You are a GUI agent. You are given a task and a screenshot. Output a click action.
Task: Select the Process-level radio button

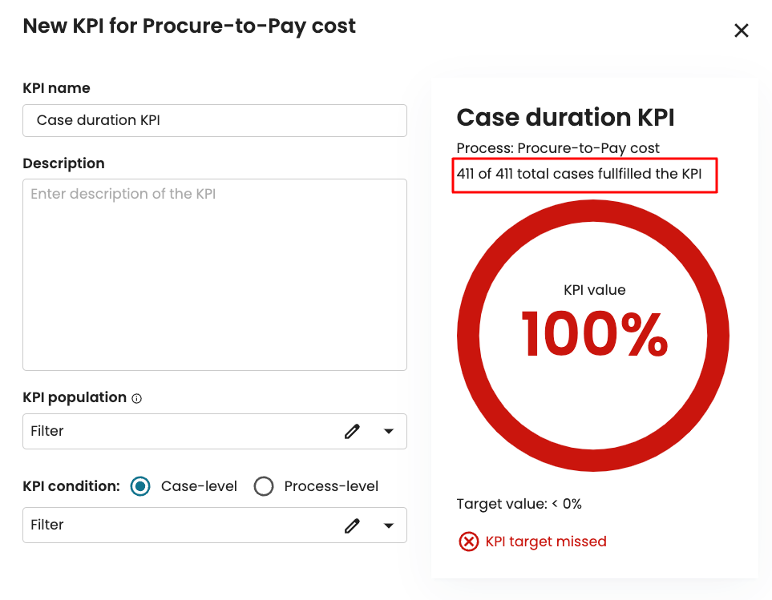[x=264, y=486]
